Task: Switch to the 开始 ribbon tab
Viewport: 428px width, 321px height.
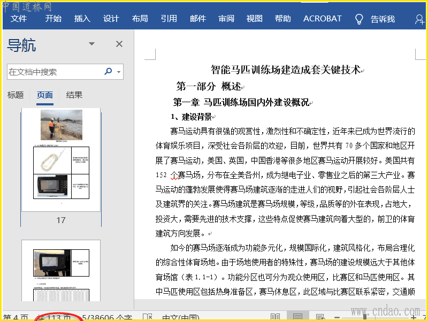Action: 53,19
